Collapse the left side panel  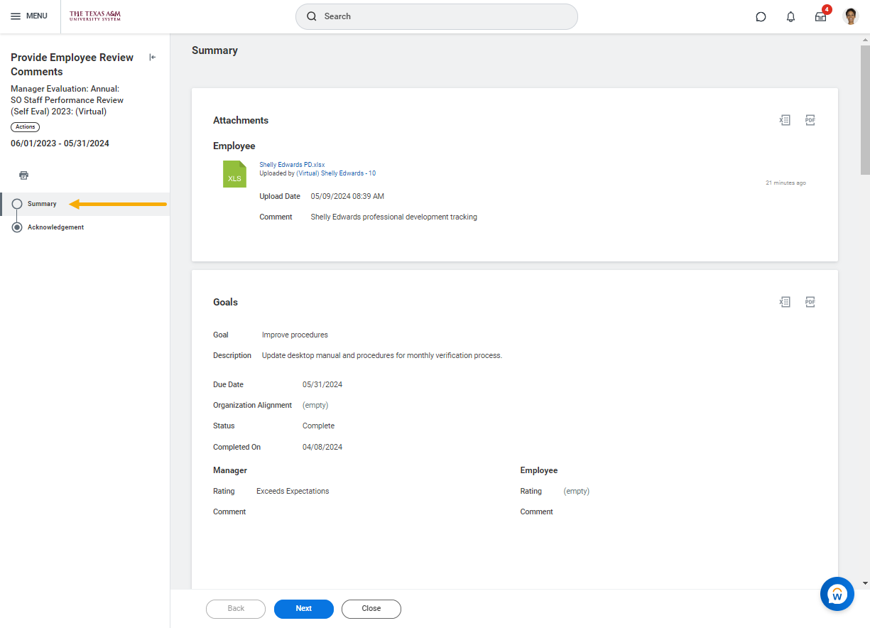coord(152,58)
